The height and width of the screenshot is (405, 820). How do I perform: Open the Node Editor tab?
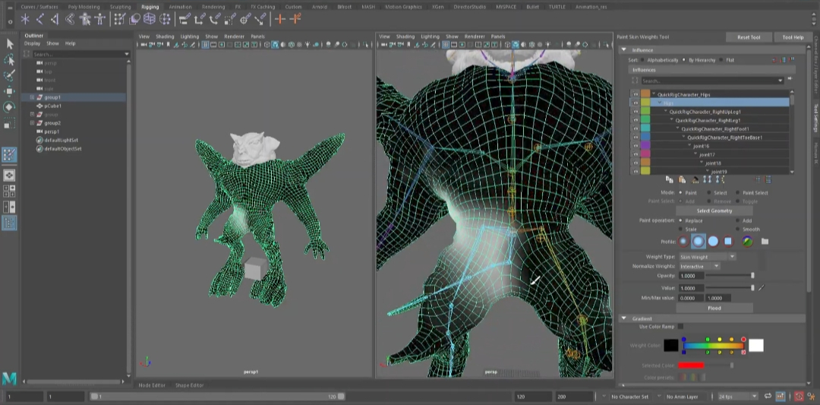[x=152, y=385]
